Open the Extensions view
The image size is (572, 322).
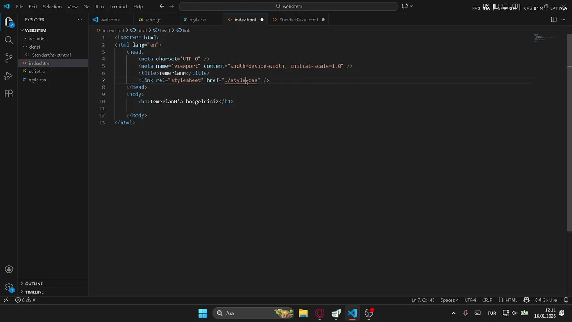pos(8,94)
